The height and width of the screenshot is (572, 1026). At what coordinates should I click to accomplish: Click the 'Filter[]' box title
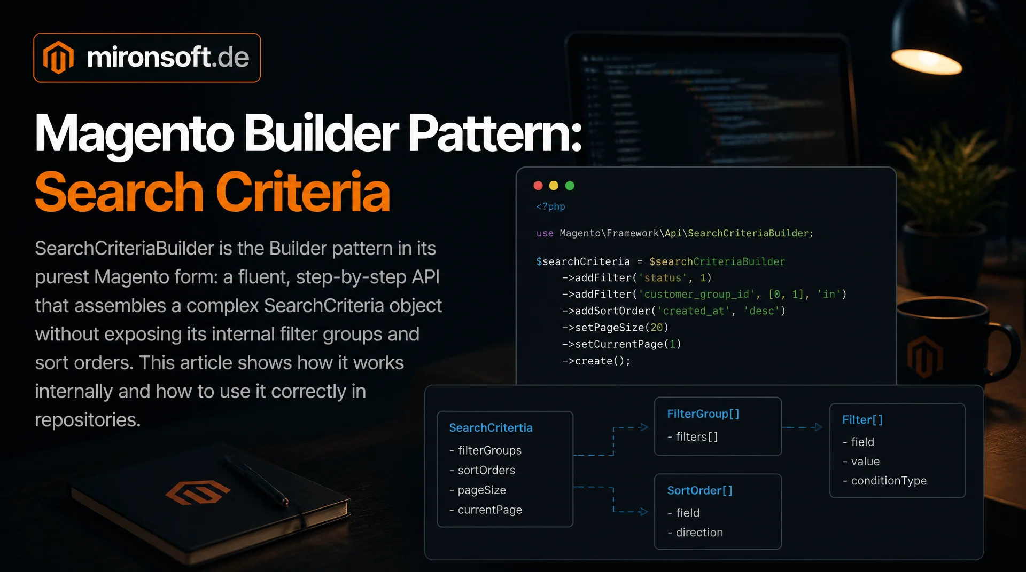[862, 420]
